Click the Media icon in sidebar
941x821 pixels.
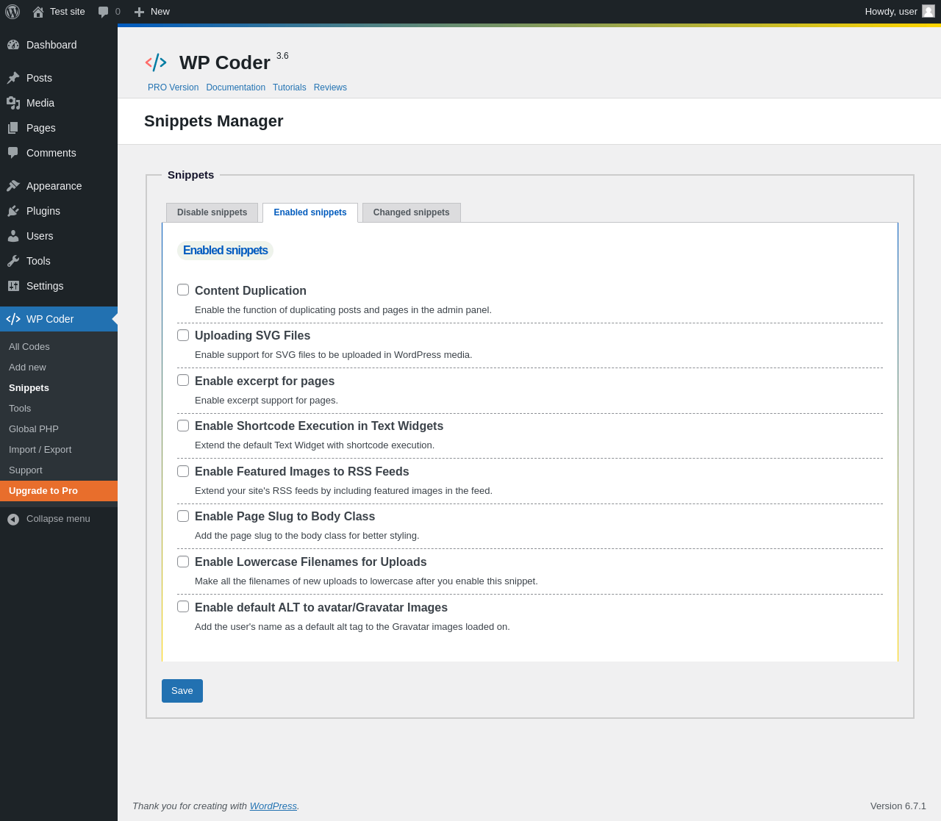click(13, 103)
